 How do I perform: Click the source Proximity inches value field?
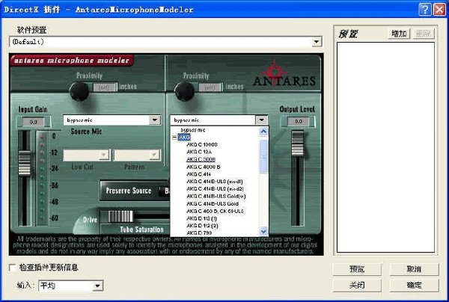pyautogui.click(x=104, y=87)
